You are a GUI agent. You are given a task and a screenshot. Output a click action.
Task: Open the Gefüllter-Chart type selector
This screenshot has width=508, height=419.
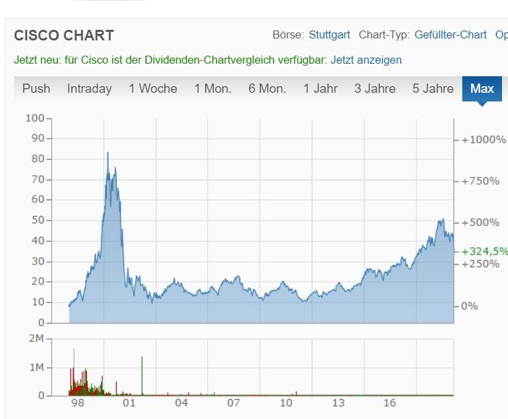pos(450,34)
